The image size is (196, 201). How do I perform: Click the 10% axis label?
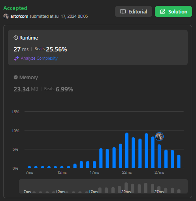coord(15,131)
